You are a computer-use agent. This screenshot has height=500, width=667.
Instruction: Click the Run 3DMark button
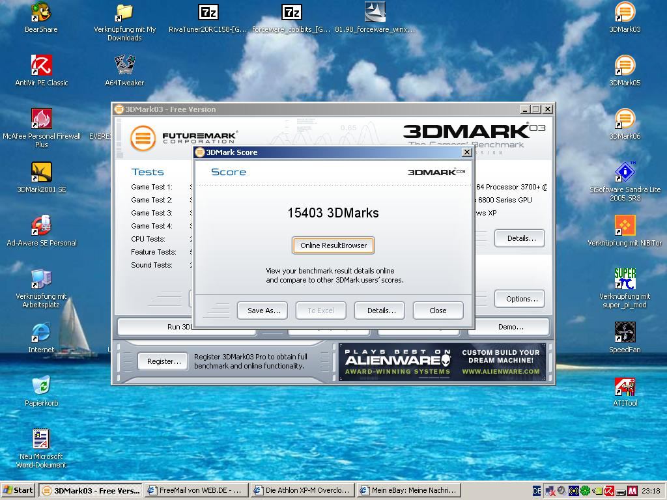(x=155, y=327)
